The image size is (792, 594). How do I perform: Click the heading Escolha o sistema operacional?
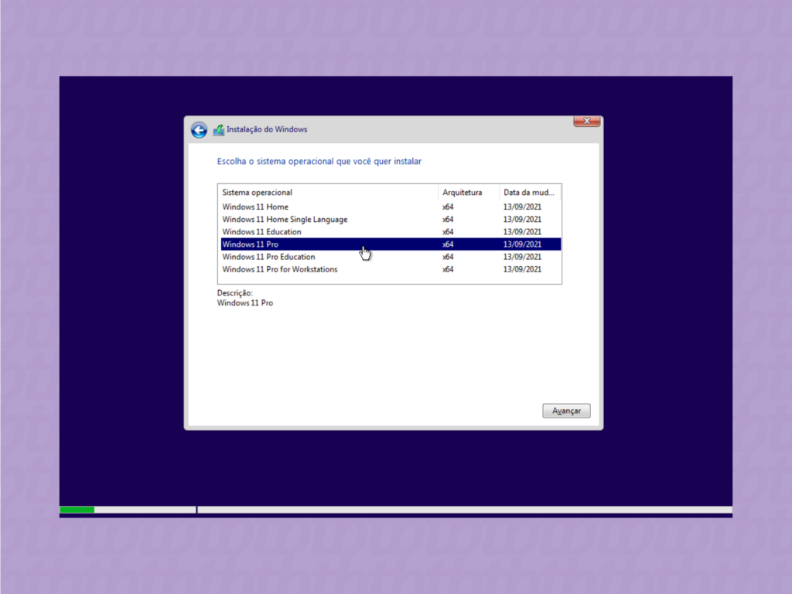tap(319, 161)
